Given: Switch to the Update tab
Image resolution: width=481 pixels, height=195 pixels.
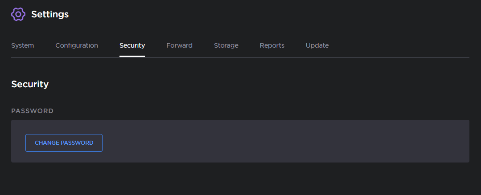Looking at the screenshot, I should click(317, 45).
